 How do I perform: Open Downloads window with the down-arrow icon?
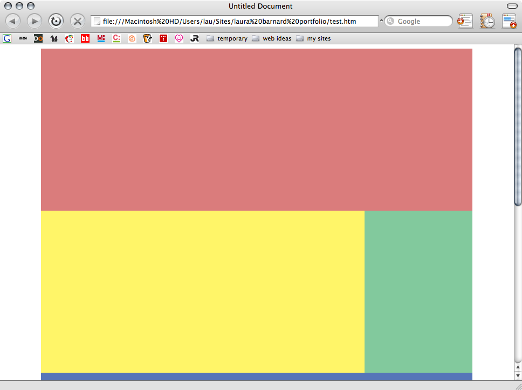(510, 21)
